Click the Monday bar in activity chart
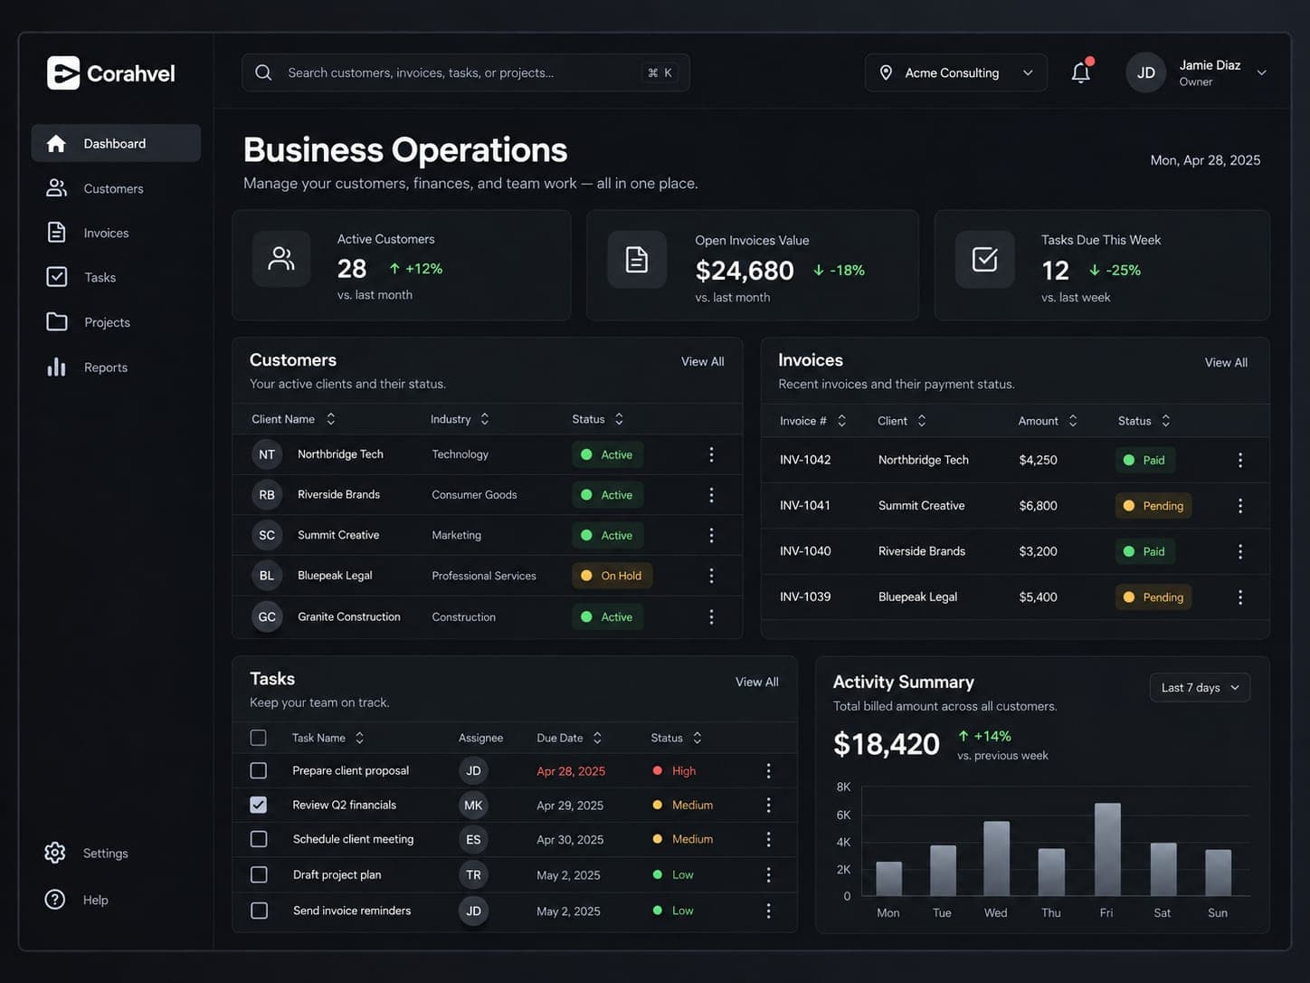This screenshot has height=983, width=1310. pyautogui.click(x=888, y=878)
